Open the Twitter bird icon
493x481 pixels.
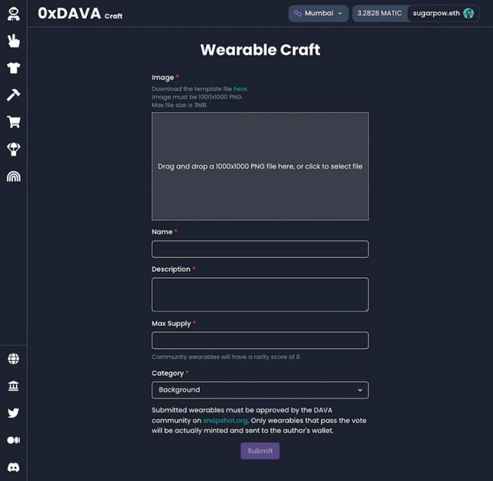coord(13,413)
